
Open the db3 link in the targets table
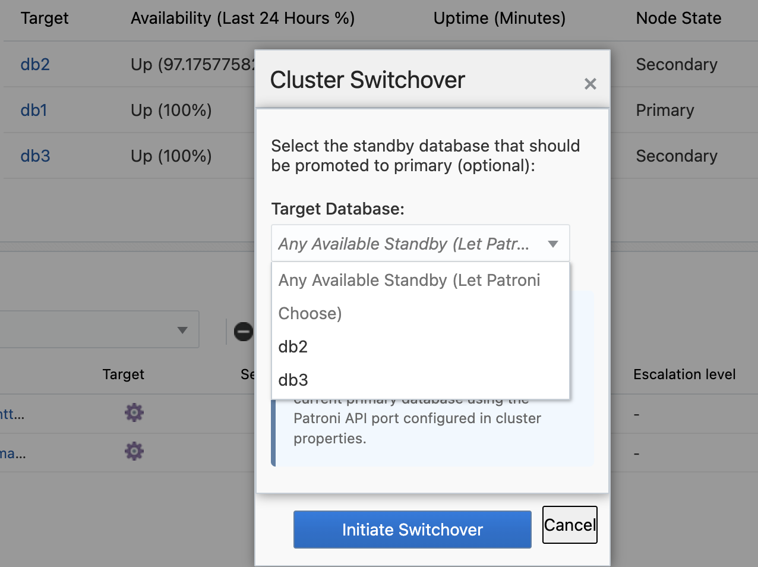(x=35, y=156)
